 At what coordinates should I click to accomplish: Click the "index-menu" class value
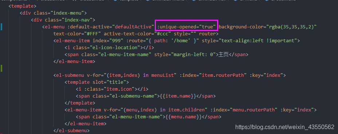coord(68,13)
